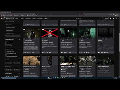Click thumbs-up icon on Chaos Theory card

24,52
